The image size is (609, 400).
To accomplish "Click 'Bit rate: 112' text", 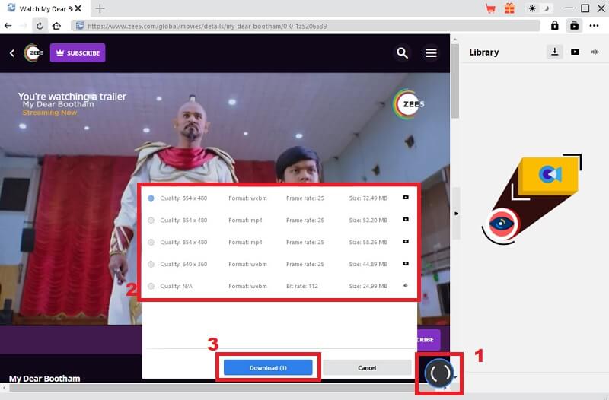I will pyautogui.click(x=301, y=287).
